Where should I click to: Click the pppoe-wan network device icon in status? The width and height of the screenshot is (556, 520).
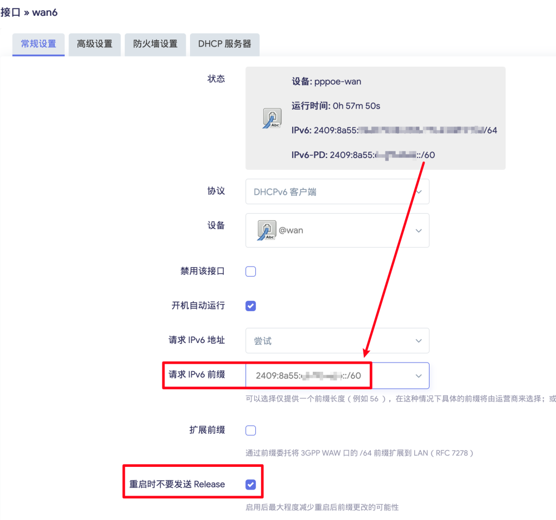tap(272, 118)
